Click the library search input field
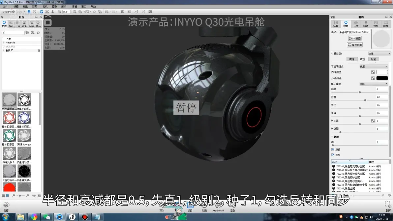Image resolution: width=393 pixels, height=221 pixels. [x=13, y=33]
